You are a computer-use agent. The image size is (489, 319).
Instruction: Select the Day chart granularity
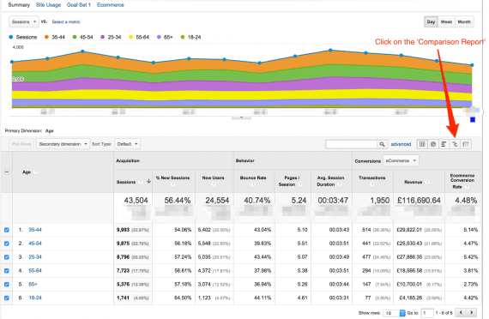[x=431, y=21]
